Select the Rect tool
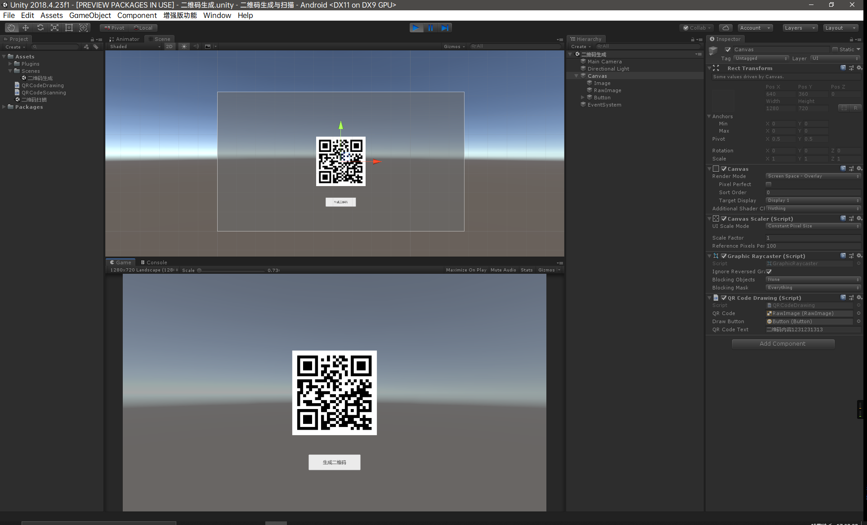 pos(69,27)
